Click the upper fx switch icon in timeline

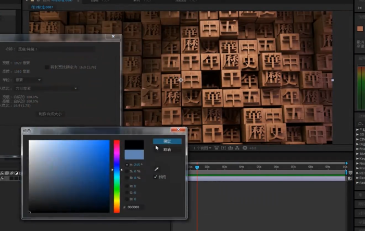coord(2,173)
